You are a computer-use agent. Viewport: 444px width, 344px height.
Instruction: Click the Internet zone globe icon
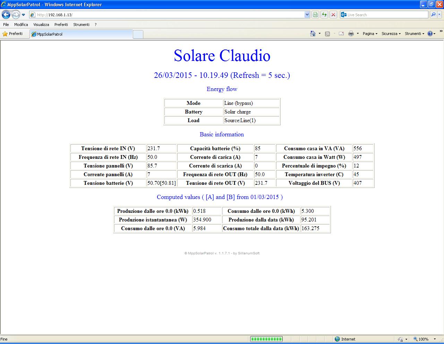tap(337, 339)
